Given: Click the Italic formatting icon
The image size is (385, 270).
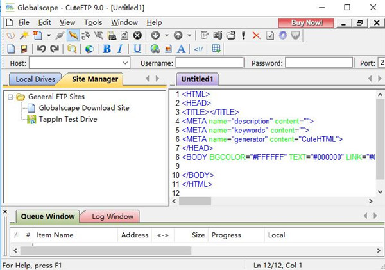Looking at the screenshot, I should (119, 49).
